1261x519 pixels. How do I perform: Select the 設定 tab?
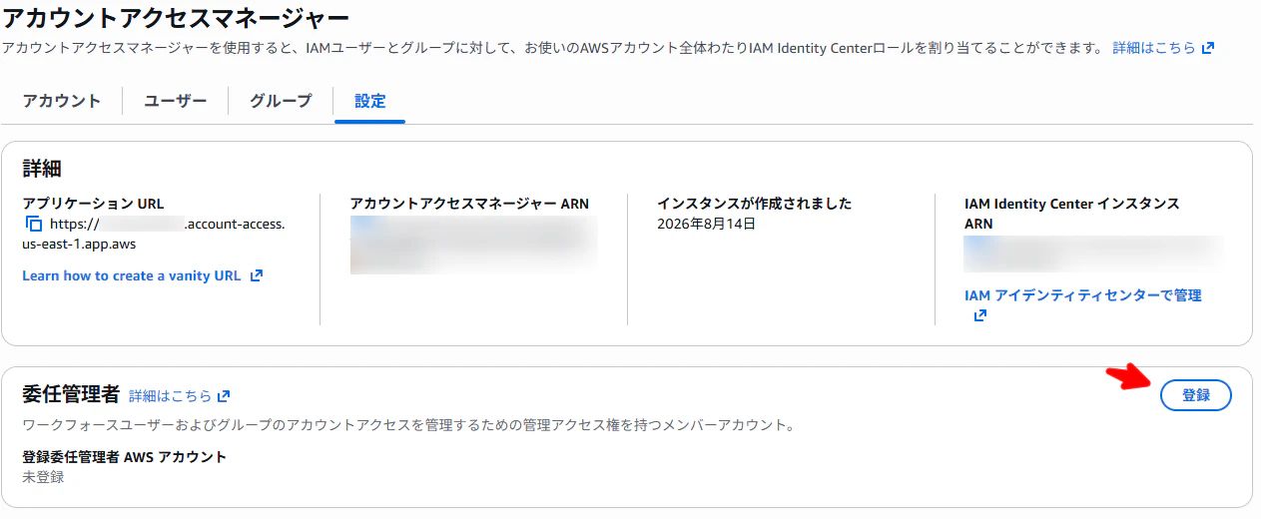point(370,101)
